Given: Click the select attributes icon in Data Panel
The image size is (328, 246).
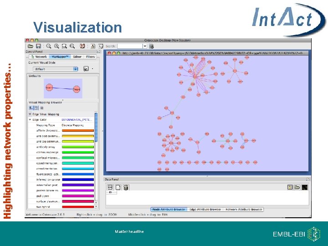Looking at the screenshot, I should [x=110, y=187].
